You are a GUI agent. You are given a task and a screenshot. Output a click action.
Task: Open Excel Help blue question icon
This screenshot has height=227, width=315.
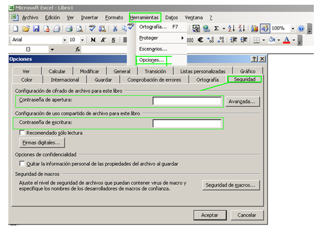point(301,29)
